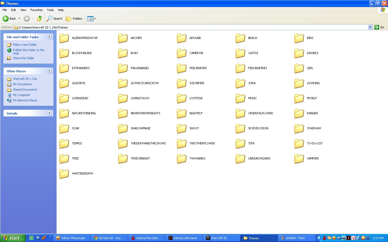The width and height of the screenshot is (388, 242).
Task: Select the FALLENANGEL folder icon
Action: [123, 68]
